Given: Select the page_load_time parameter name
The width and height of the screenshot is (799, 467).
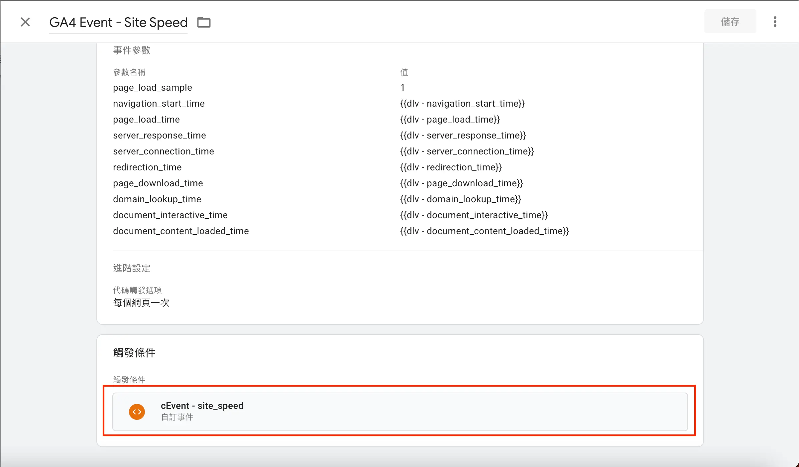Looking at the screenshot, I should pyautogui.click(x=146, y=120).
